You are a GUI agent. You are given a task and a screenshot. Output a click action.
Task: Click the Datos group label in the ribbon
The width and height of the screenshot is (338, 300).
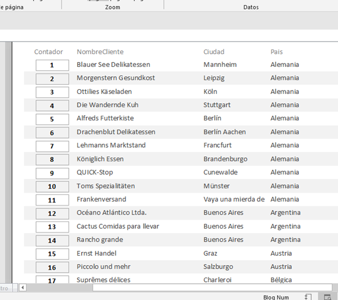point(251,7)
